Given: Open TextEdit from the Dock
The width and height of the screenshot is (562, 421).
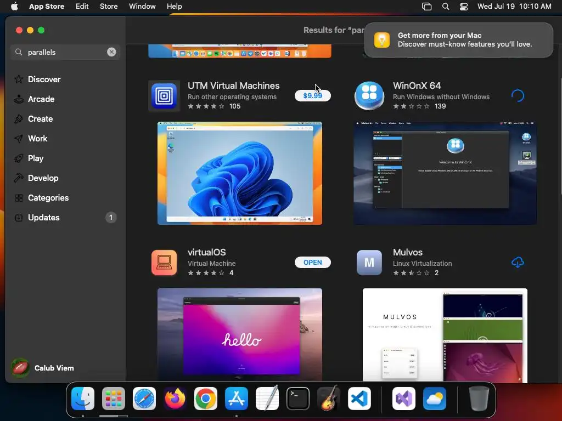Looking at the screenshot, I should point(267,398).
